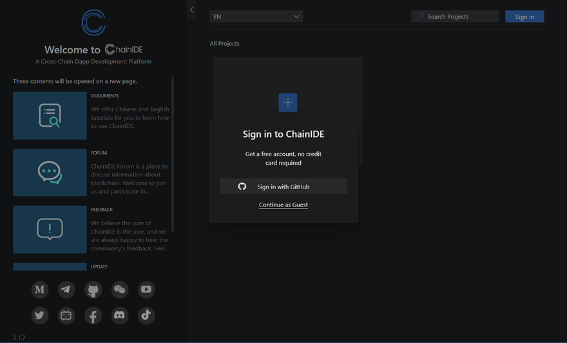This screenshot has height=343, width=567.
Task: Click the DOCUMENTS heading text
Action: 105,96
